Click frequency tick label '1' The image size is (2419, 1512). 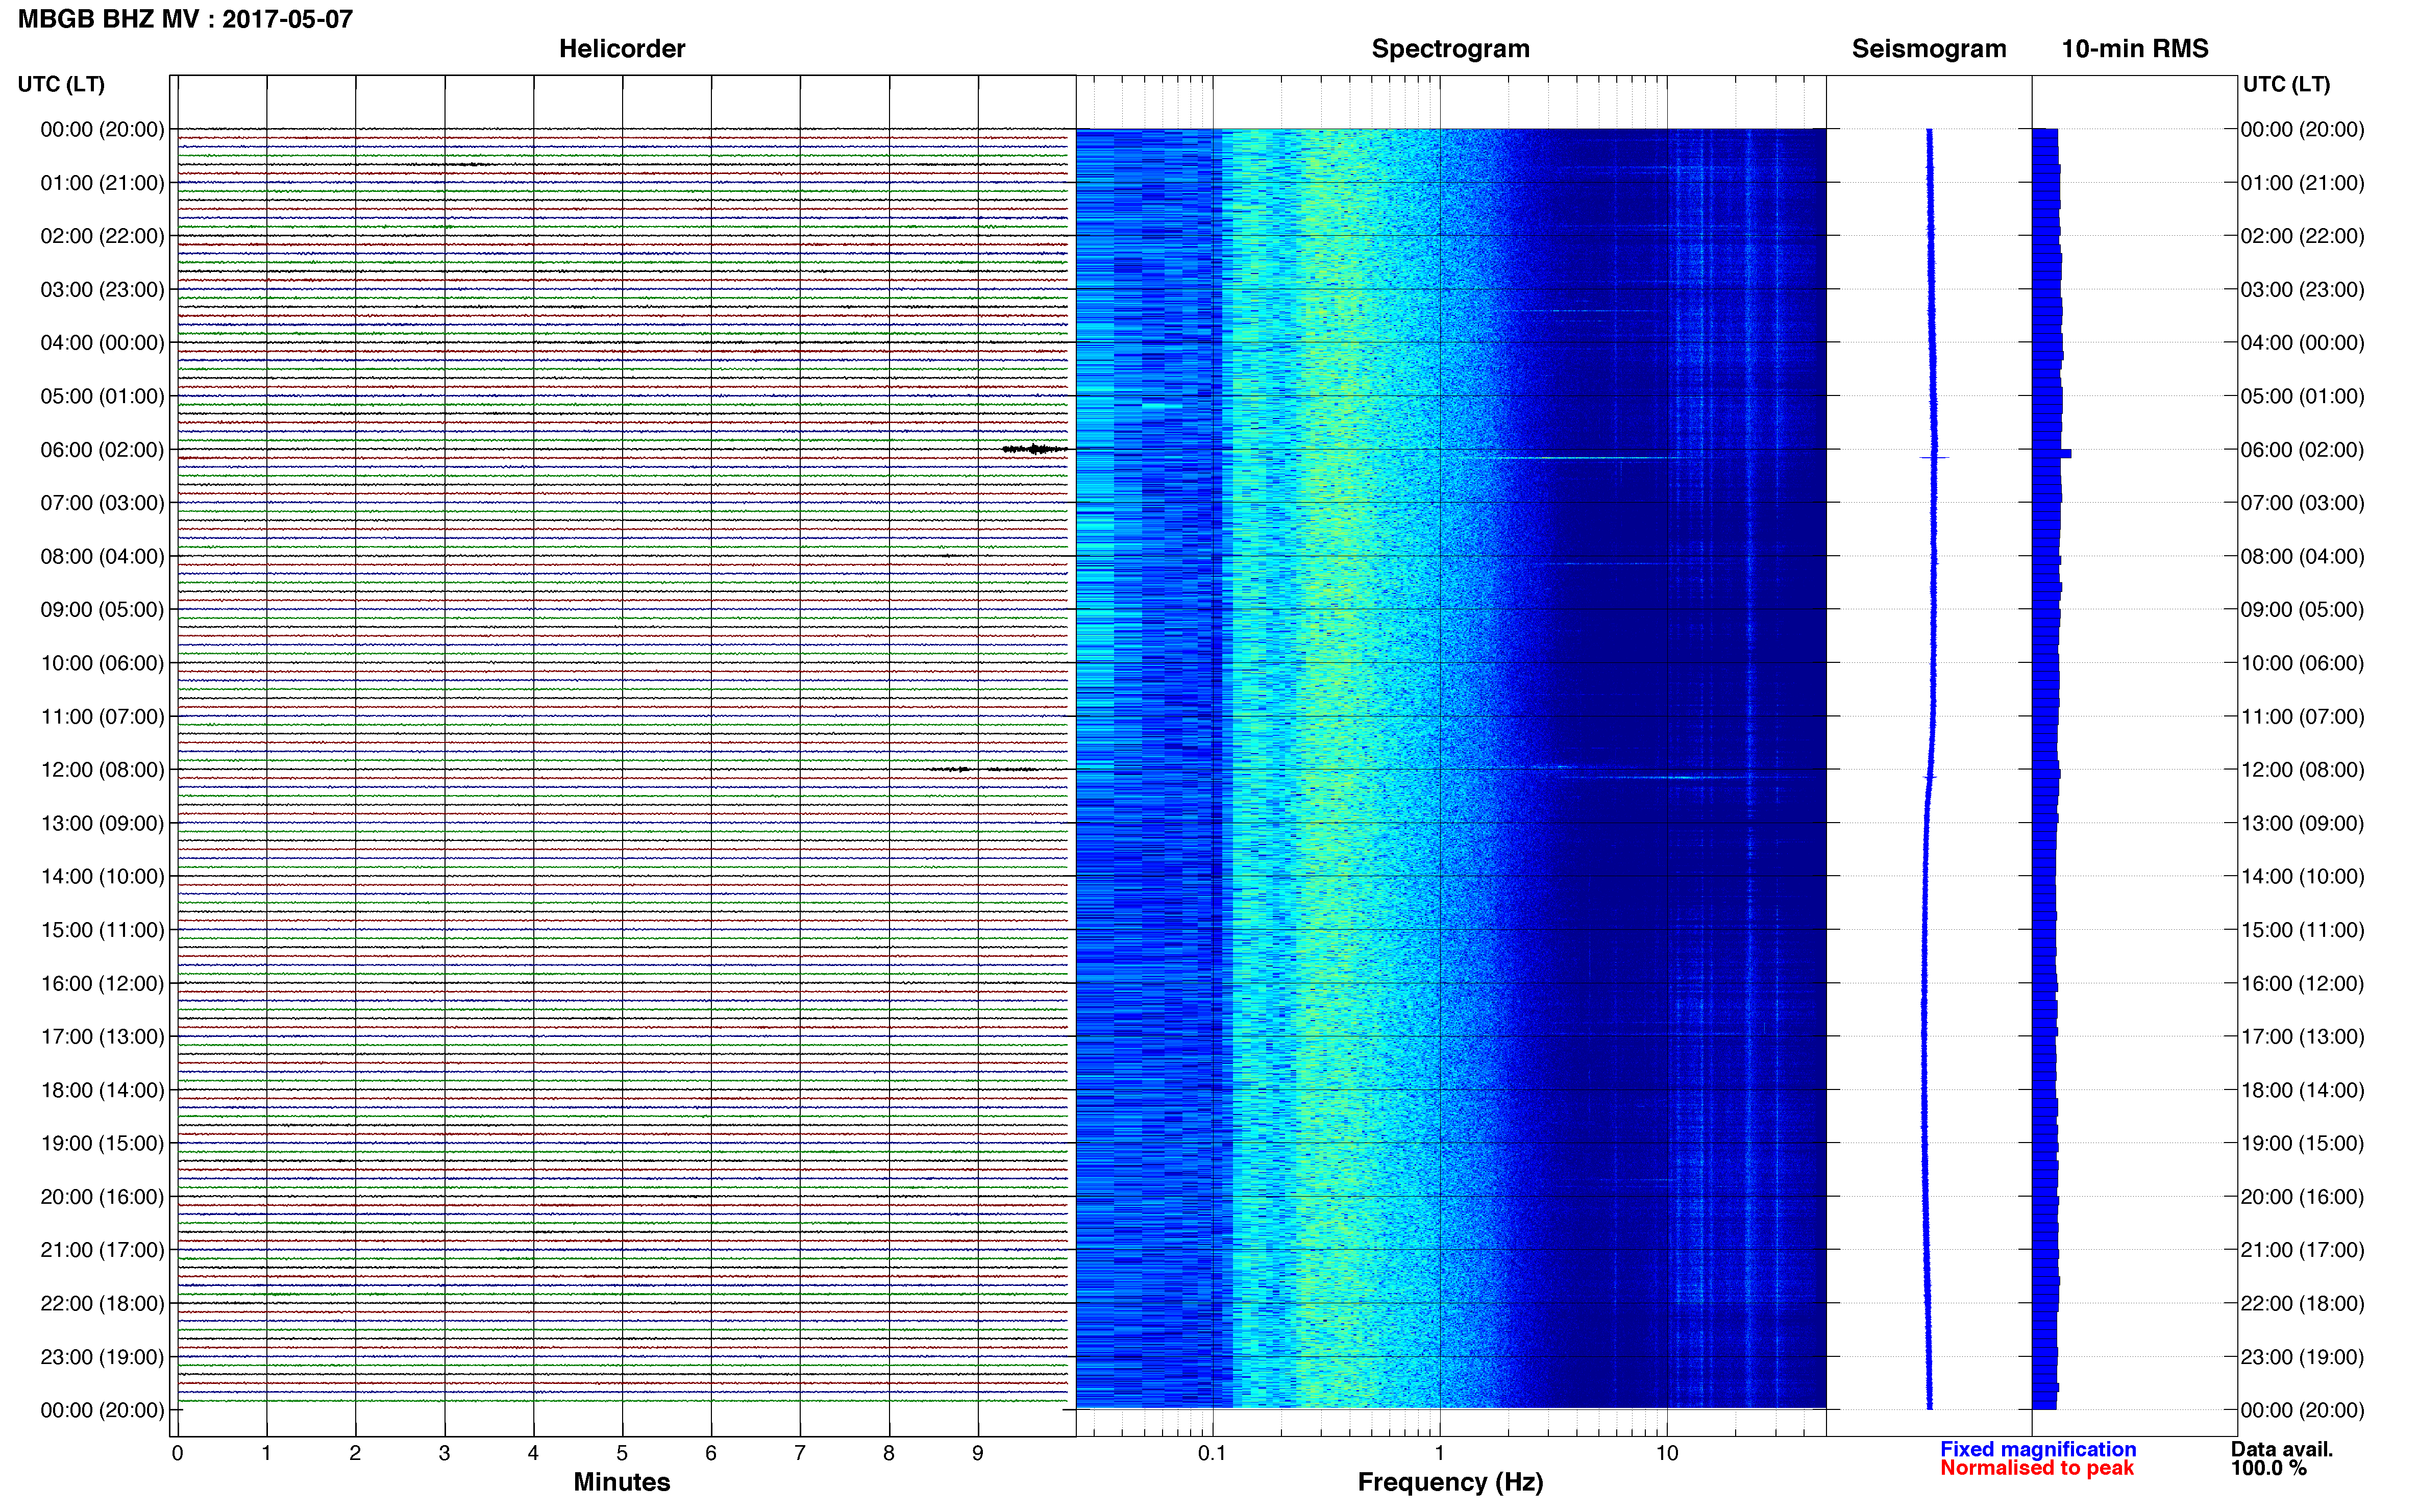[x=1439, y=1453]
